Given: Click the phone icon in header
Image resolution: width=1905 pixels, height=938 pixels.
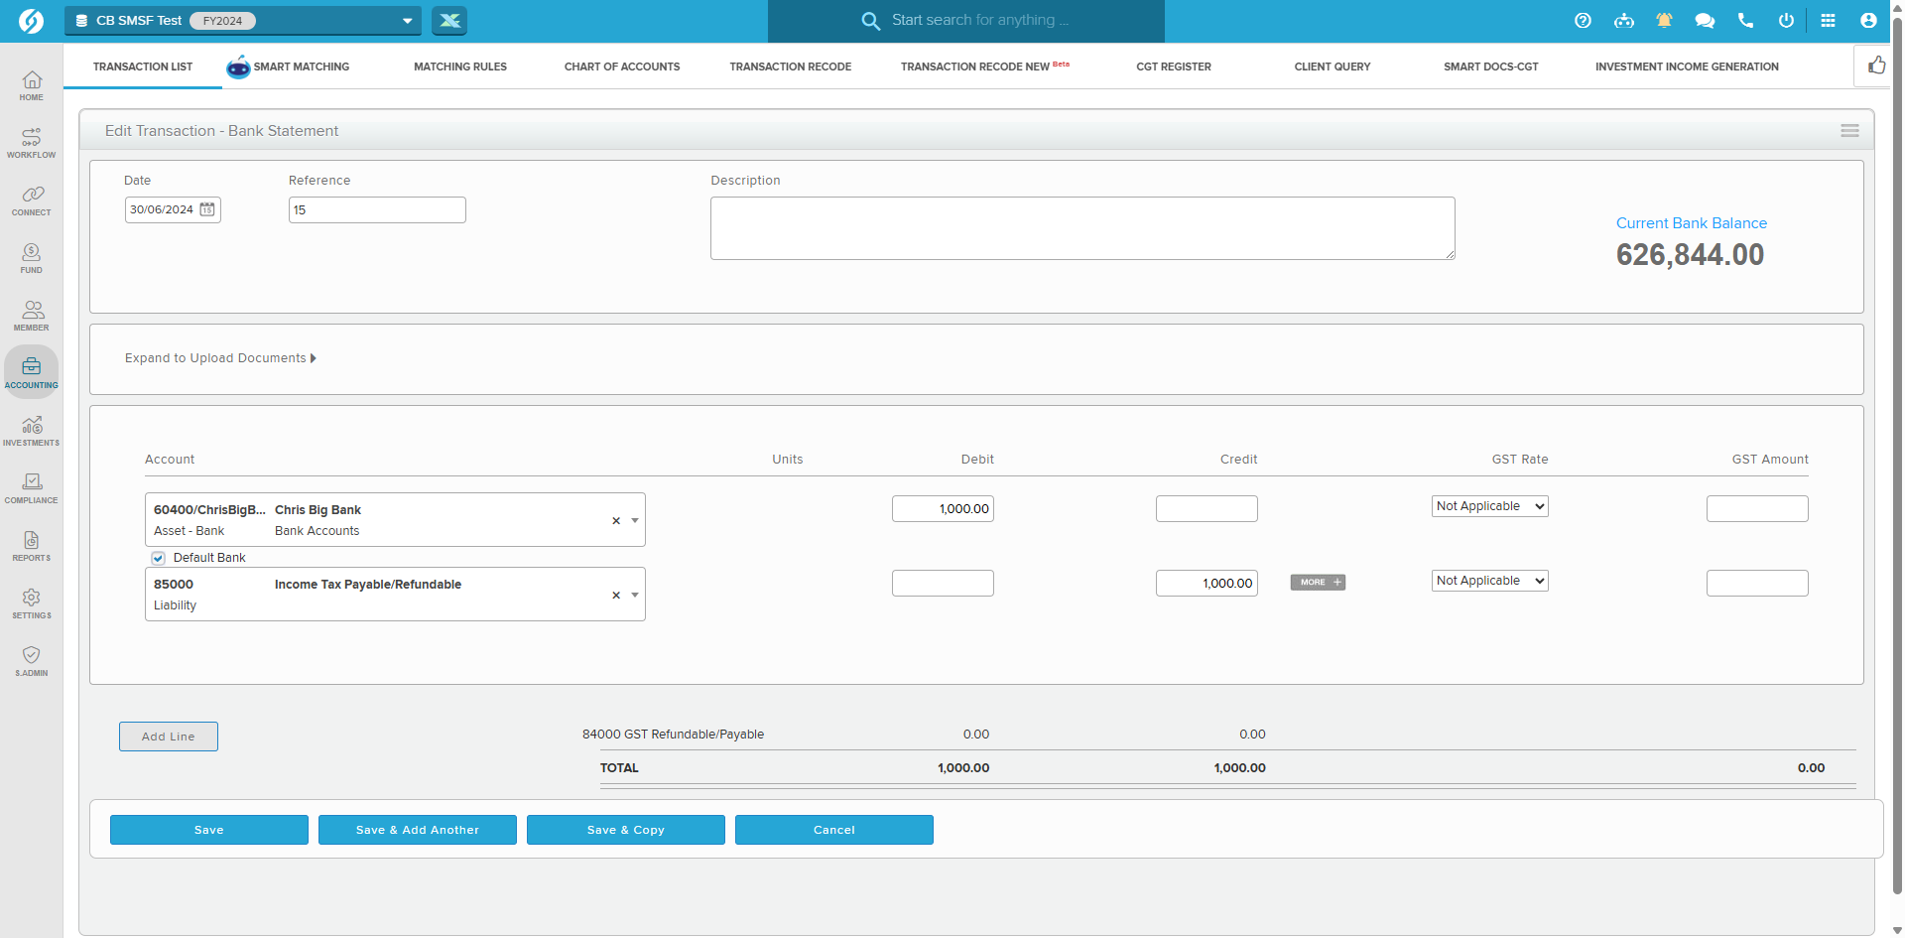Looking at the screenshot, I should tap(1745, 21).
